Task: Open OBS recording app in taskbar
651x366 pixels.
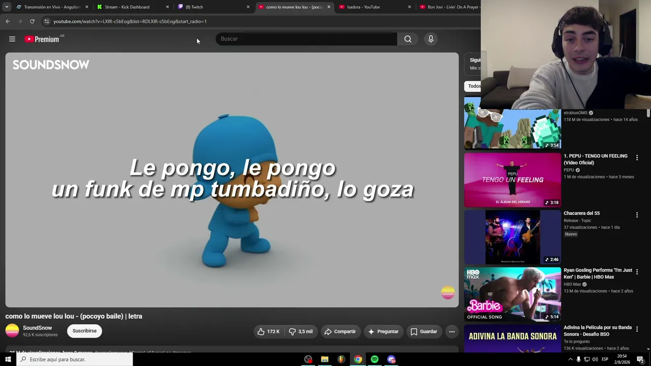Action: click(x=308, y=359)
